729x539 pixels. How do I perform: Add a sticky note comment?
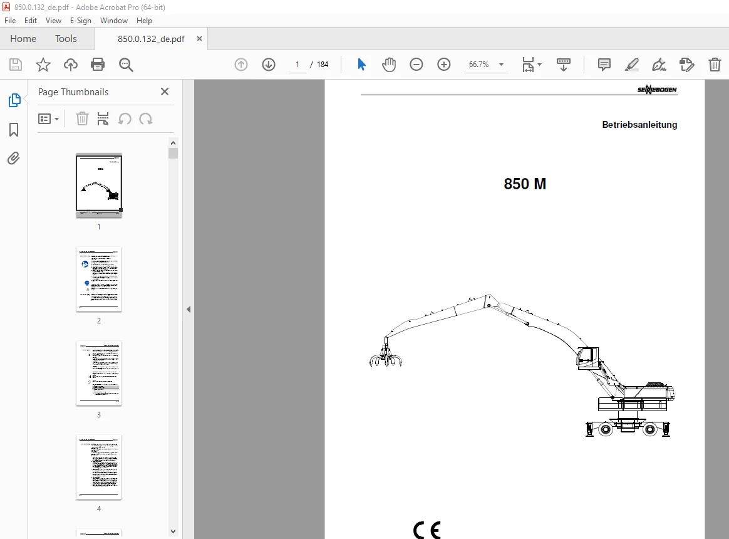coord(604,65)
